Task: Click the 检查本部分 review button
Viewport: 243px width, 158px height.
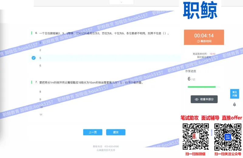Action: coord(204,99)
